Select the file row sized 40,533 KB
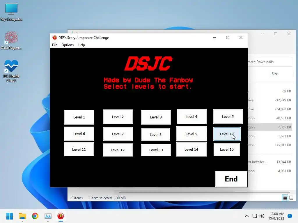Image resolution: width=298 pixels, height=223 pixels. 270,118
